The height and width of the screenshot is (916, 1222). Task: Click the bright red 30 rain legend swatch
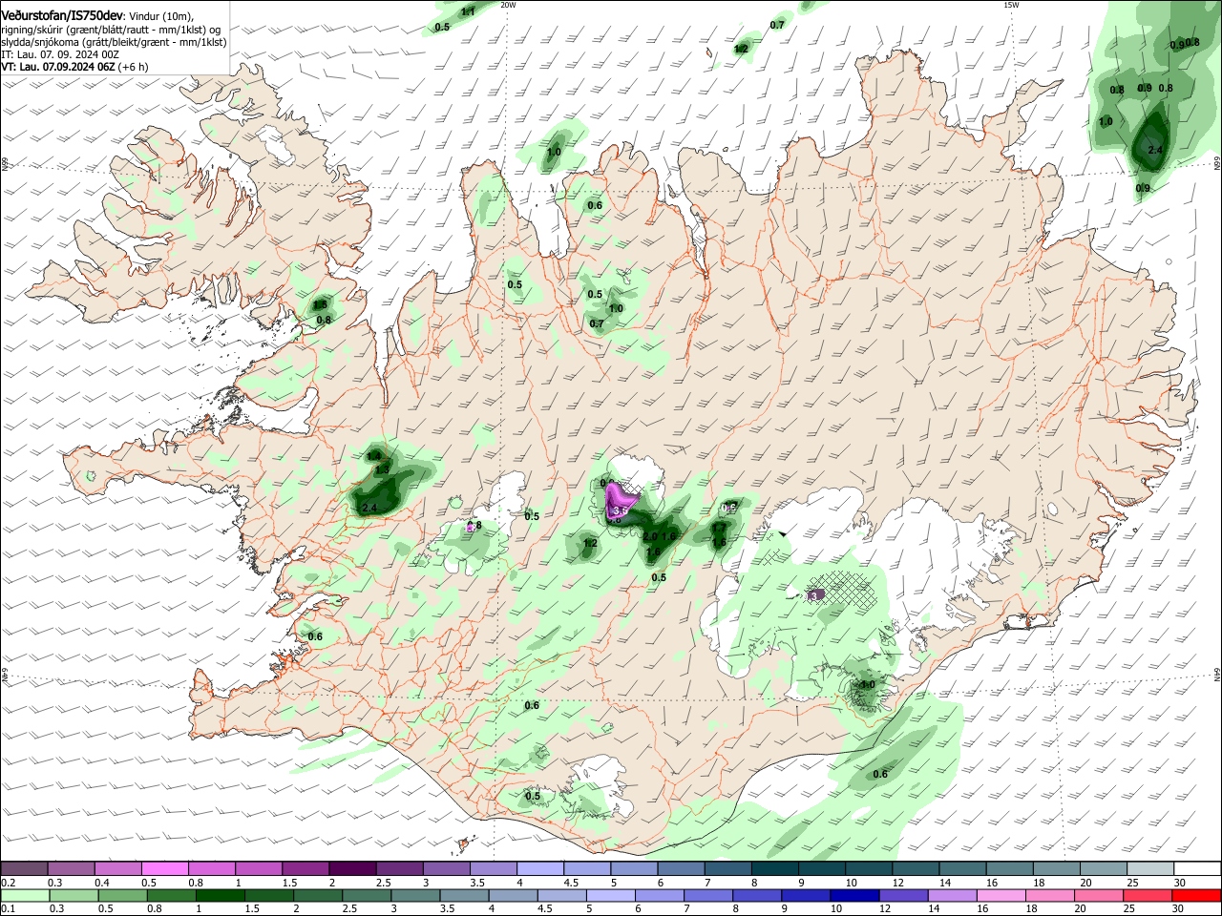click(1196, 896)
